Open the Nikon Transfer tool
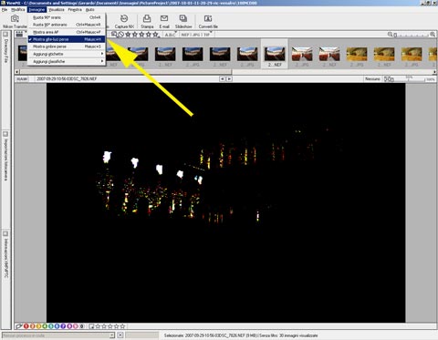 point(15,21)
